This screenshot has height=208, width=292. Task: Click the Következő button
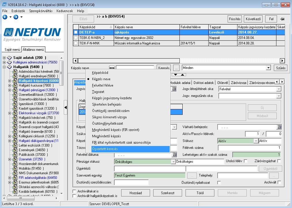253,19
